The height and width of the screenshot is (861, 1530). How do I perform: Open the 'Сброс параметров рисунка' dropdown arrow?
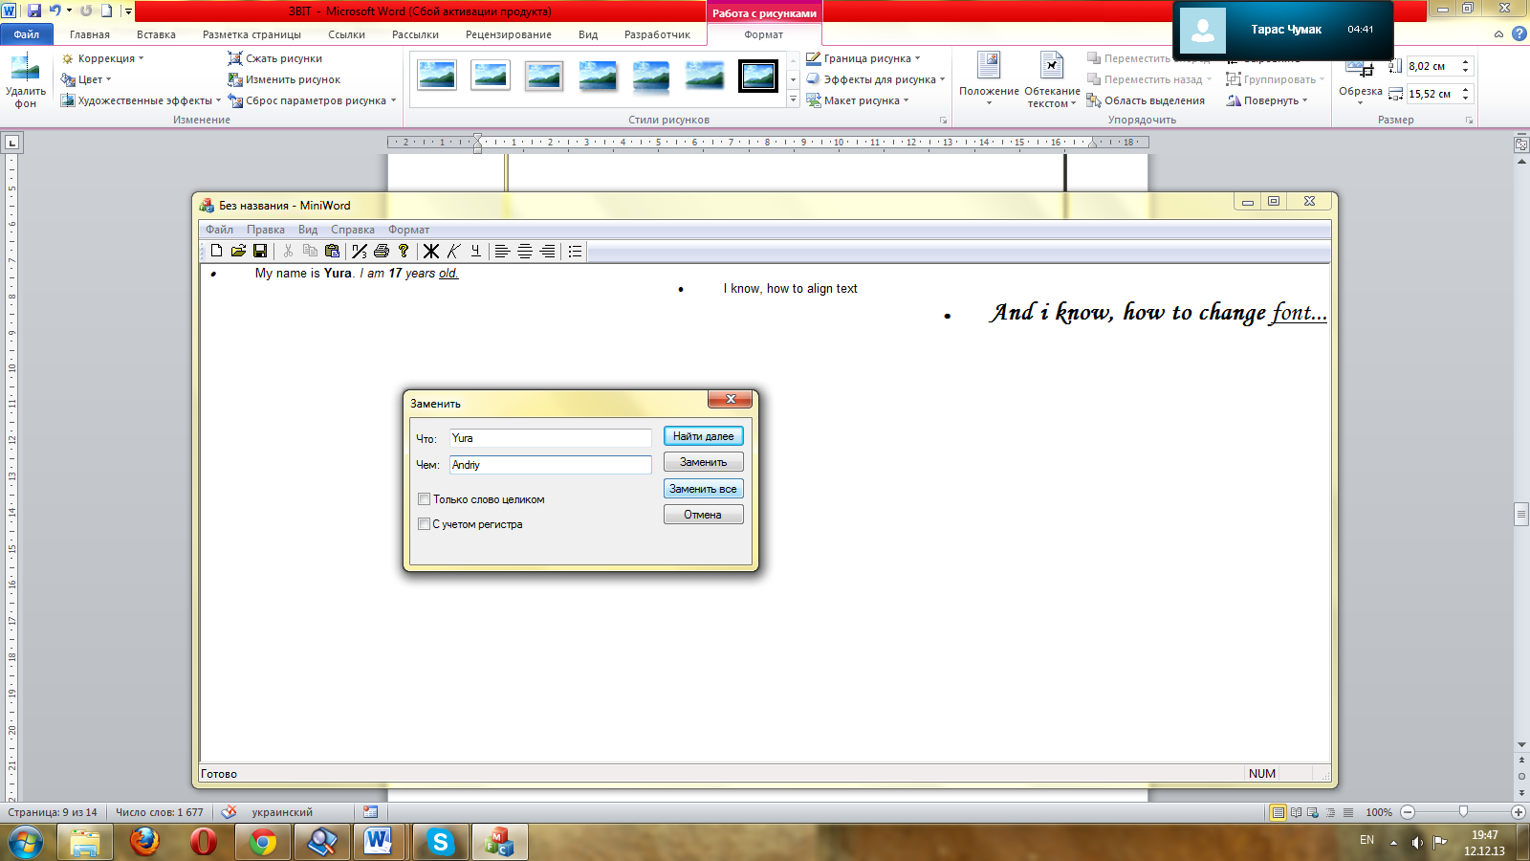(x=393, y=100)
